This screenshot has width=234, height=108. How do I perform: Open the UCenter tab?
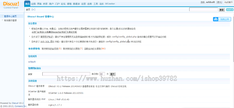coord(110,4)
